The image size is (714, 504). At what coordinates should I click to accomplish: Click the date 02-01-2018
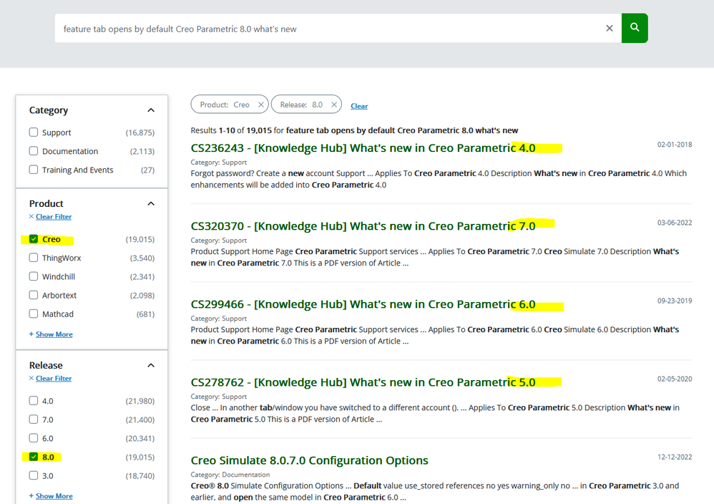(675, 145)
